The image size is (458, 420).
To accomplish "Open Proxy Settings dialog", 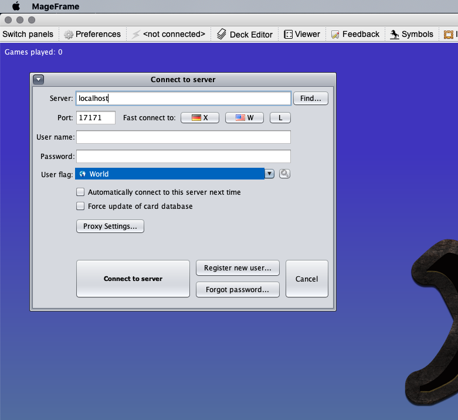I will click(x=110, y=226).
